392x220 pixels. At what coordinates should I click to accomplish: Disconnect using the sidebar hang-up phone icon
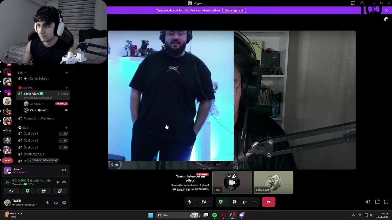coord(64,182)
